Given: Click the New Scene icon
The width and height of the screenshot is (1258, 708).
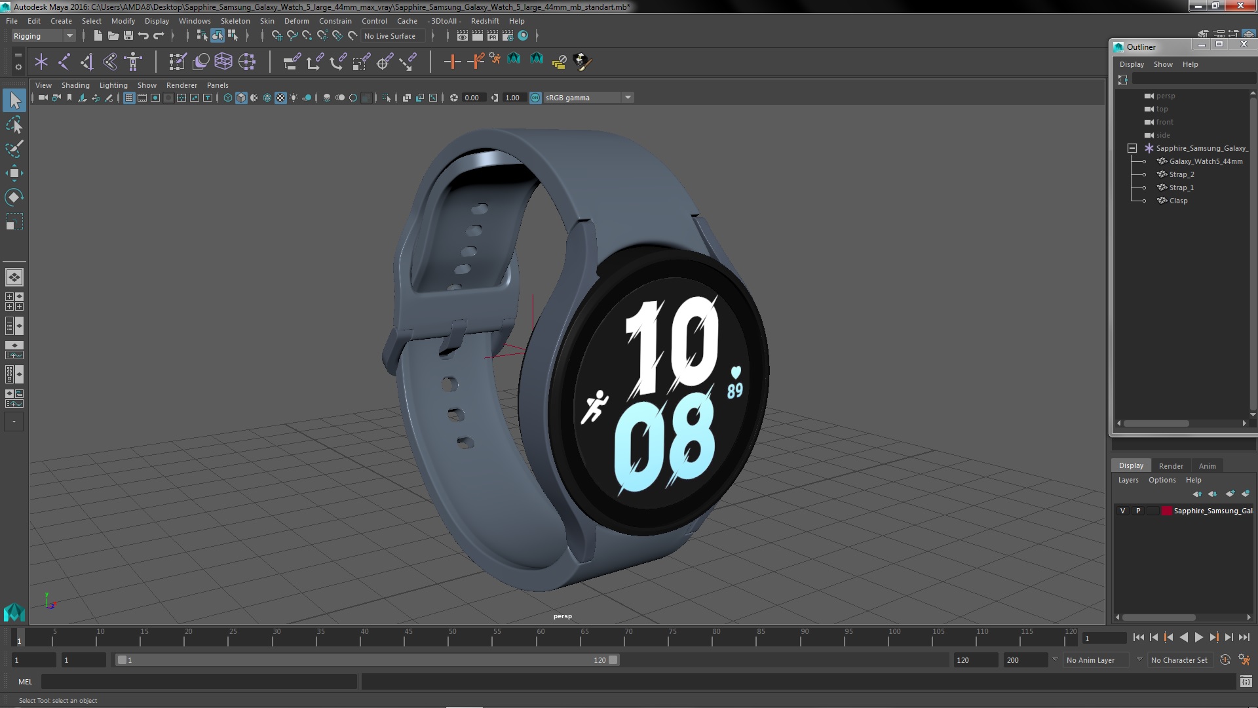Looking at the screenshot, I should point(98,36).
